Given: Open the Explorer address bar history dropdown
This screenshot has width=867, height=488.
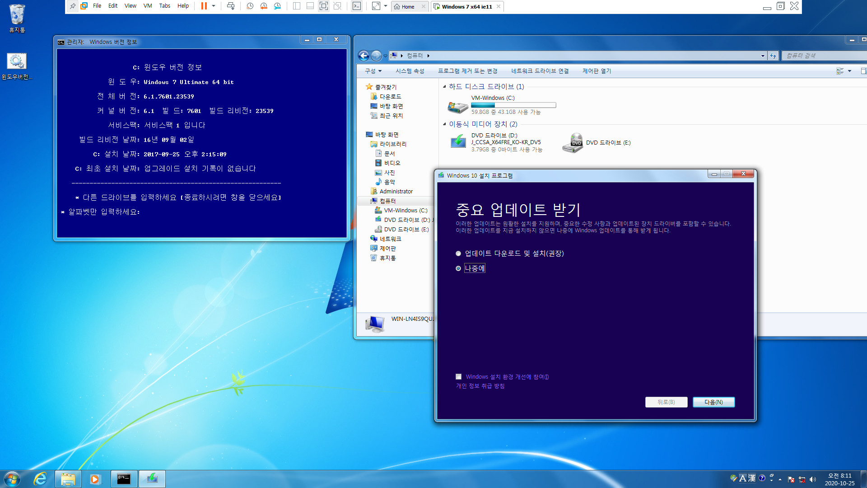Looking at the screenshot, I should point(763,56).
